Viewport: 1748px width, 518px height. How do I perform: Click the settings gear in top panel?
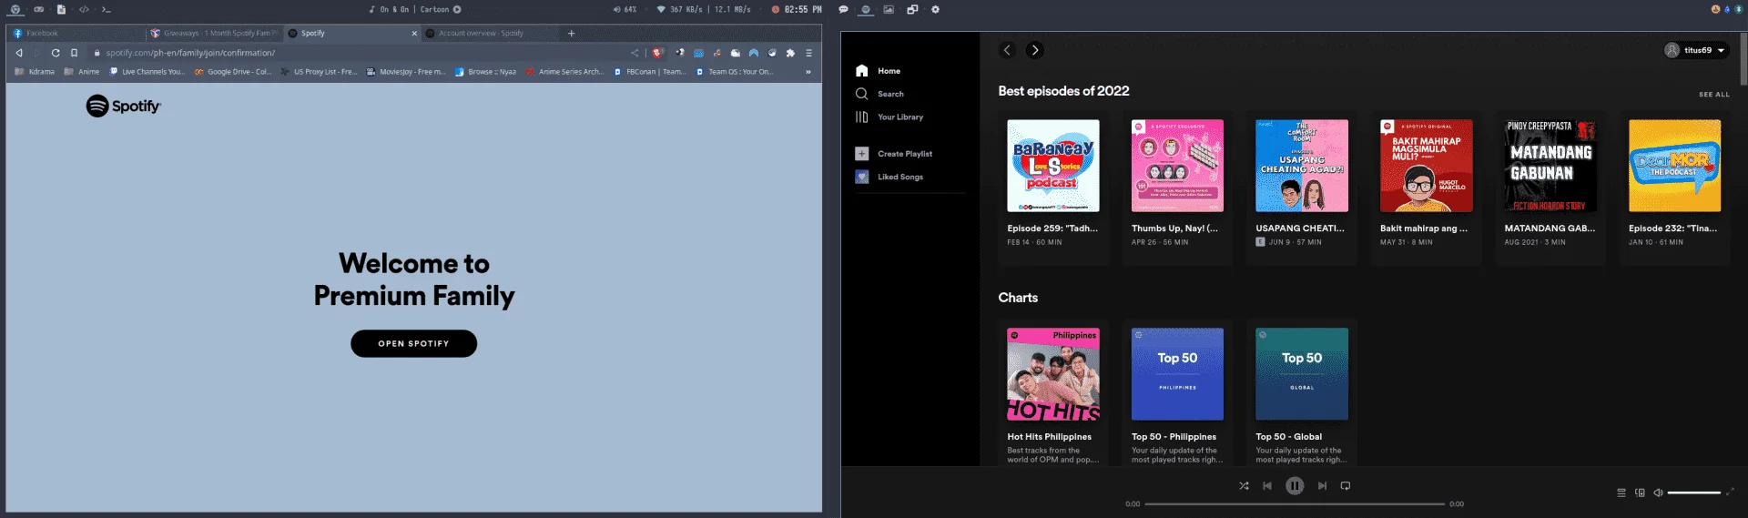click(x=935, y=9)
